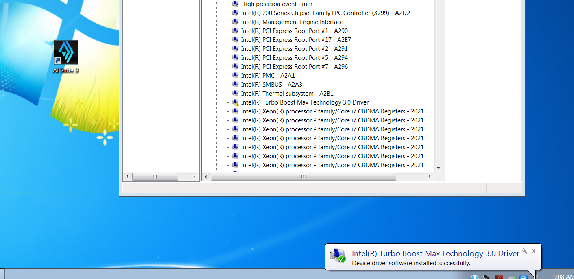Click the device icon beside PCI Express Root Port #17
This screenshot has height=279, width=574.
(235, 40)
